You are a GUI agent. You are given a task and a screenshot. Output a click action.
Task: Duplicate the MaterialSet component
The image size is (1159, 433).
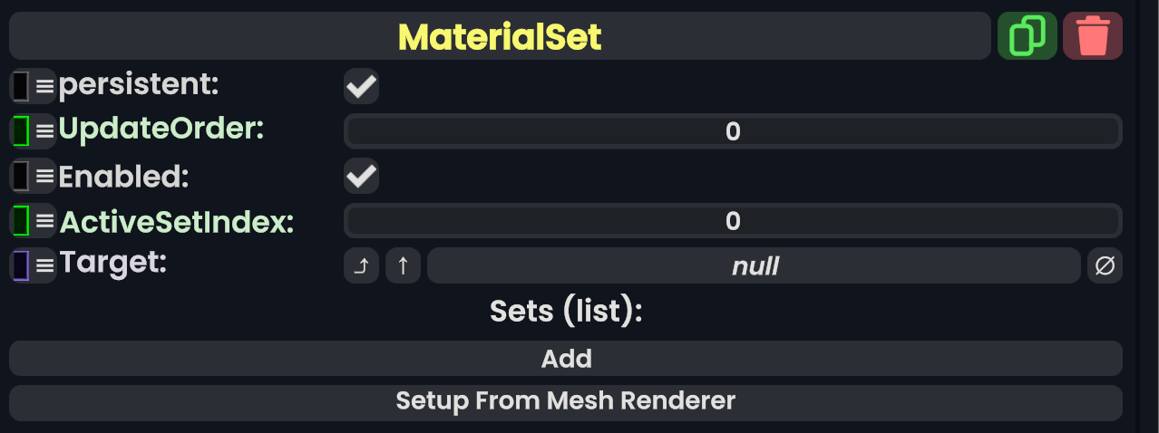point(1027,36)
